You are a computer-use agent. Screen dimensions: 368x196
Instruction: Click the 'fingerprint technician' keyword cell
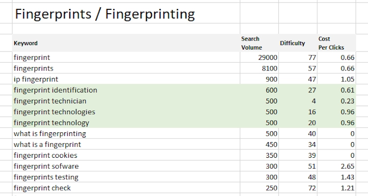(50, 101)
